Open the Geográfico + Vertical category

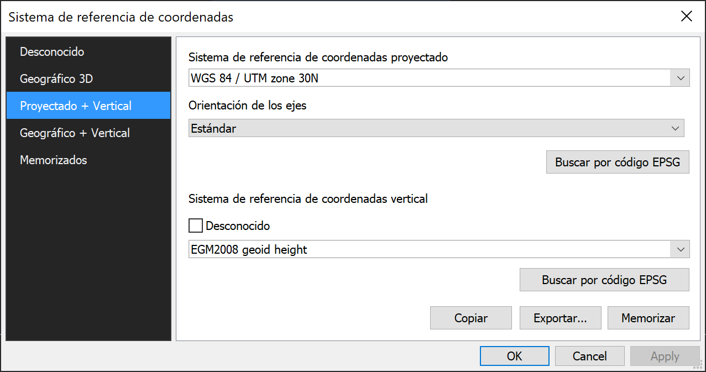(75, 133)
